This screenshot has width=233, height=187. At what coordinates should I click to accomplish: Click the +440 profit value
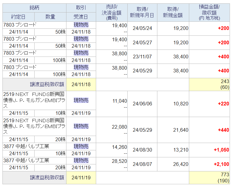click(223, 130)
